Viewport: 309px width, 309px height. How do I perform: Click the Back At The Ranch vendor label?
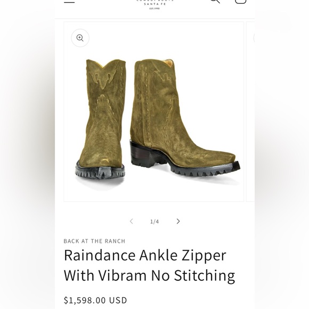click(x=94, y=241)
